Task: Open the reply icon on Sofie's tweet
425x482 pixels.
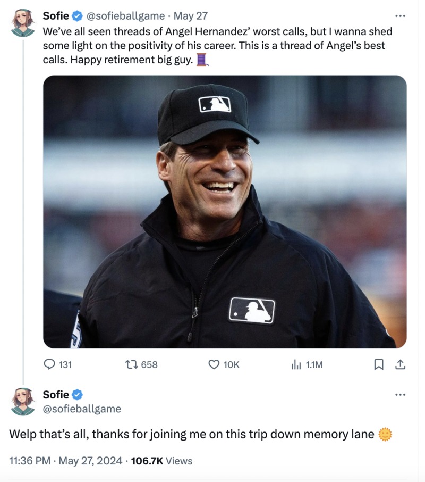Action: click(x=49, y=365)
